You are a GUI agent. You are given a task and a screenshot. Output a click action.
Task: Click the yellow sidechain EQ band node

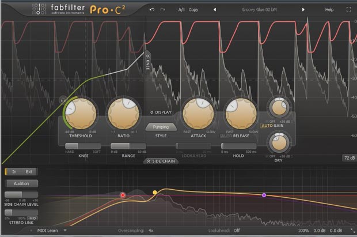155,192
